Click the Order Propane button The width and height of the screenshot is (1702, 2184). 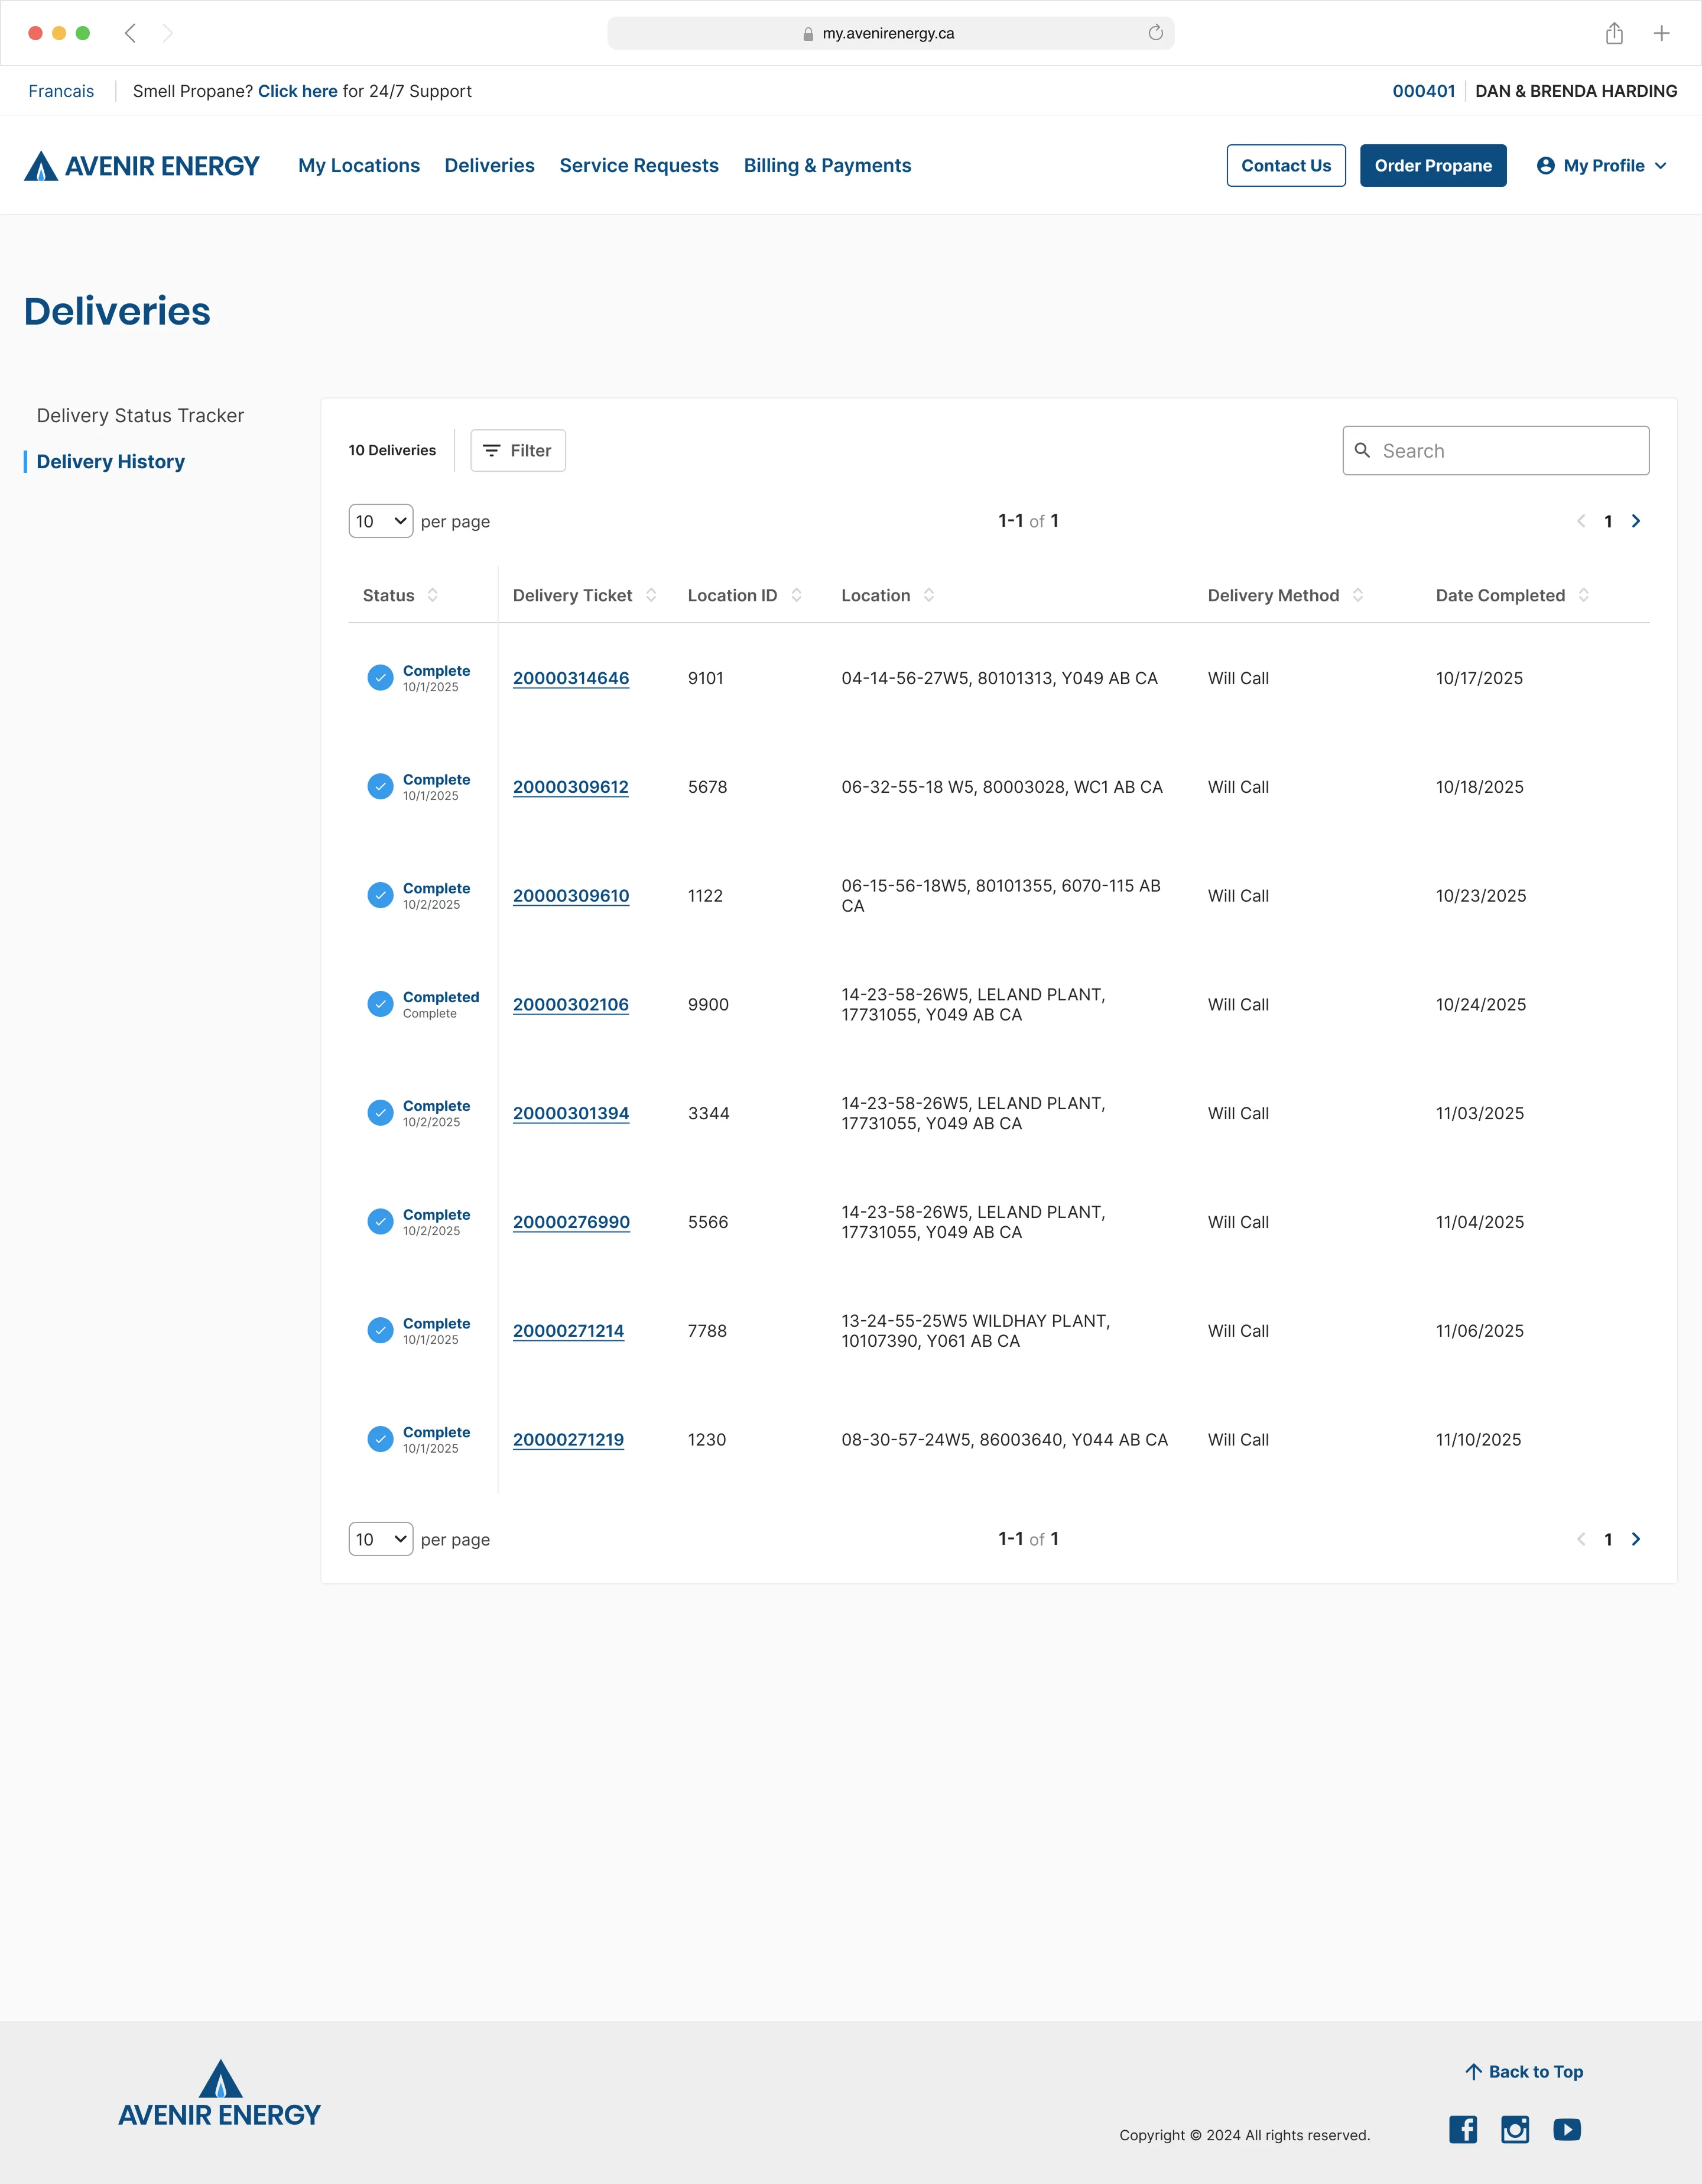pyautogui.click(x=1433, y=166)
